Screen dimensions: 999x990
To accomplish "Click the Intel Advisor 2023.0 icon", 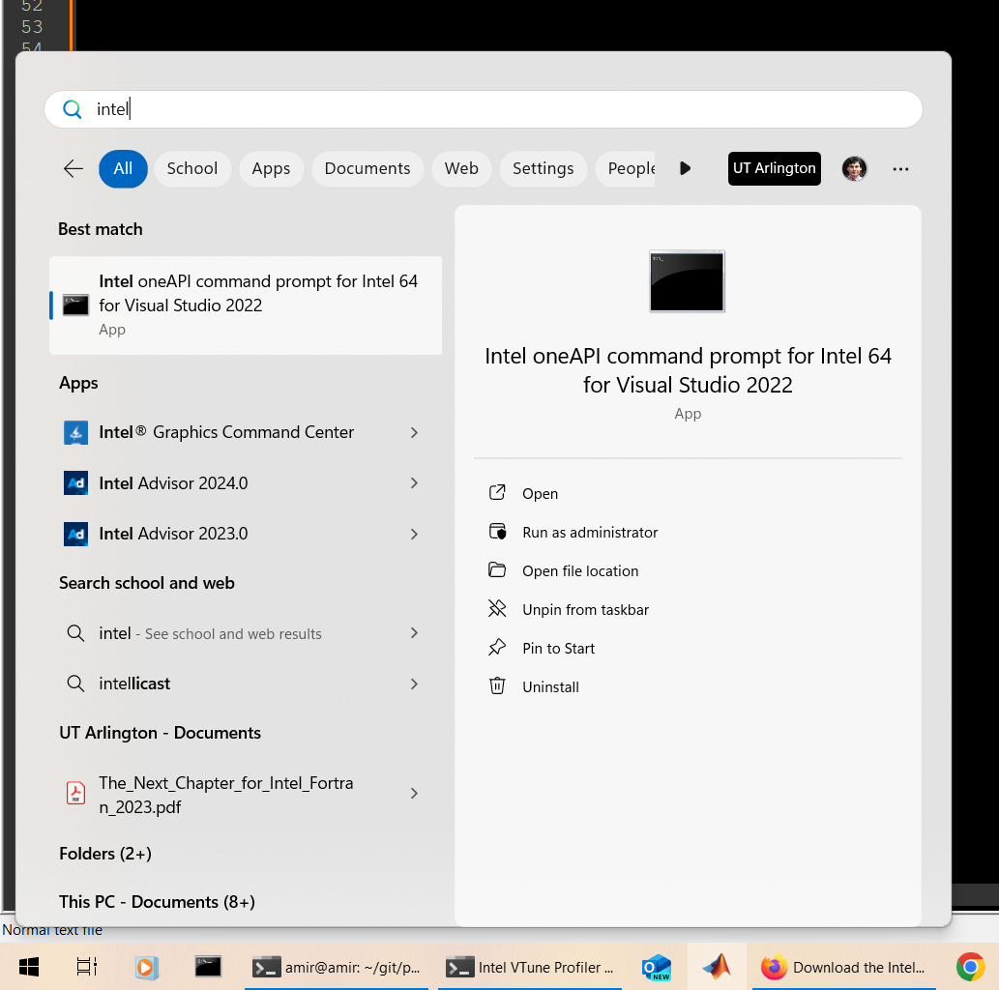I will click(75, 534).
